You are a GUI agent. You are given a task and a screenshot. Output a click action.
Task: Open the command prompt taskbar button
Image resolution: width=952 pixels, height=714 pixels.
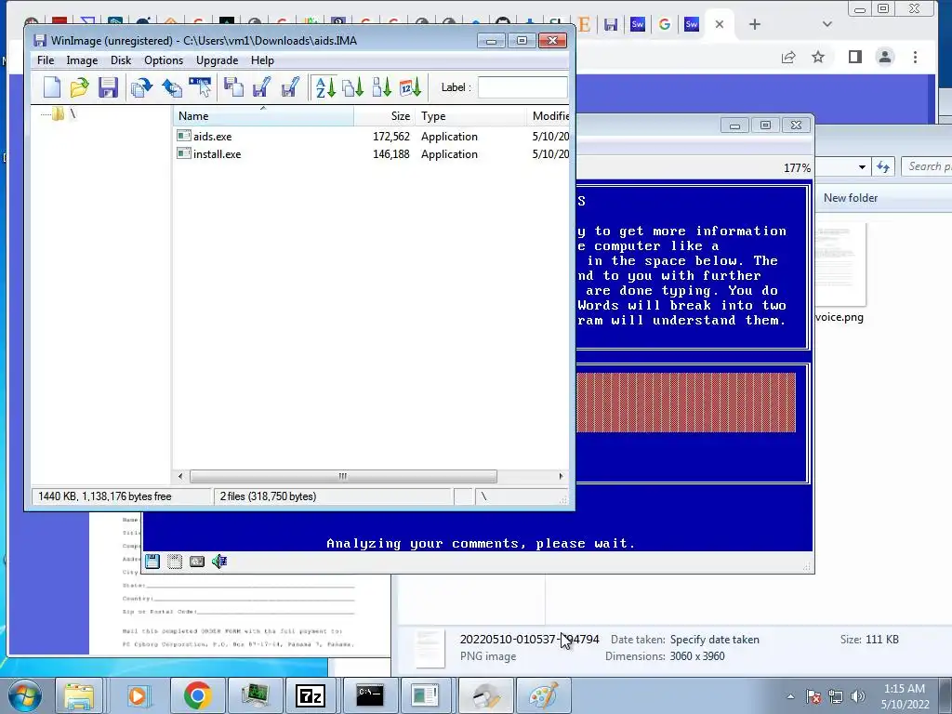370,695
